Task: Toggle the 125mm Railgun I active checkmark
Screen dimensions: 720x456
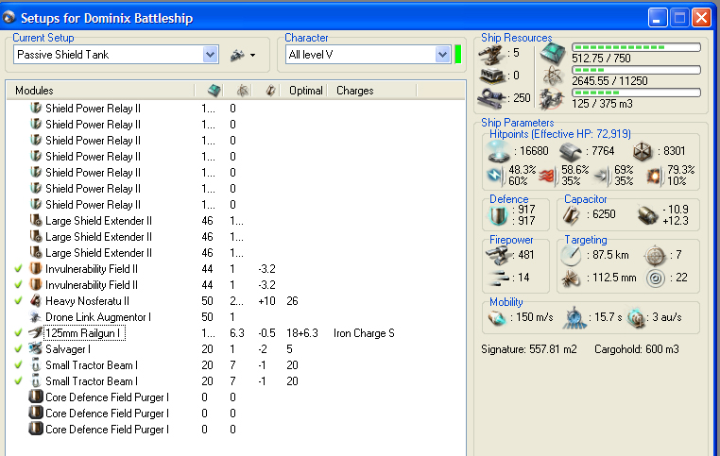Action: coord(18,333)
